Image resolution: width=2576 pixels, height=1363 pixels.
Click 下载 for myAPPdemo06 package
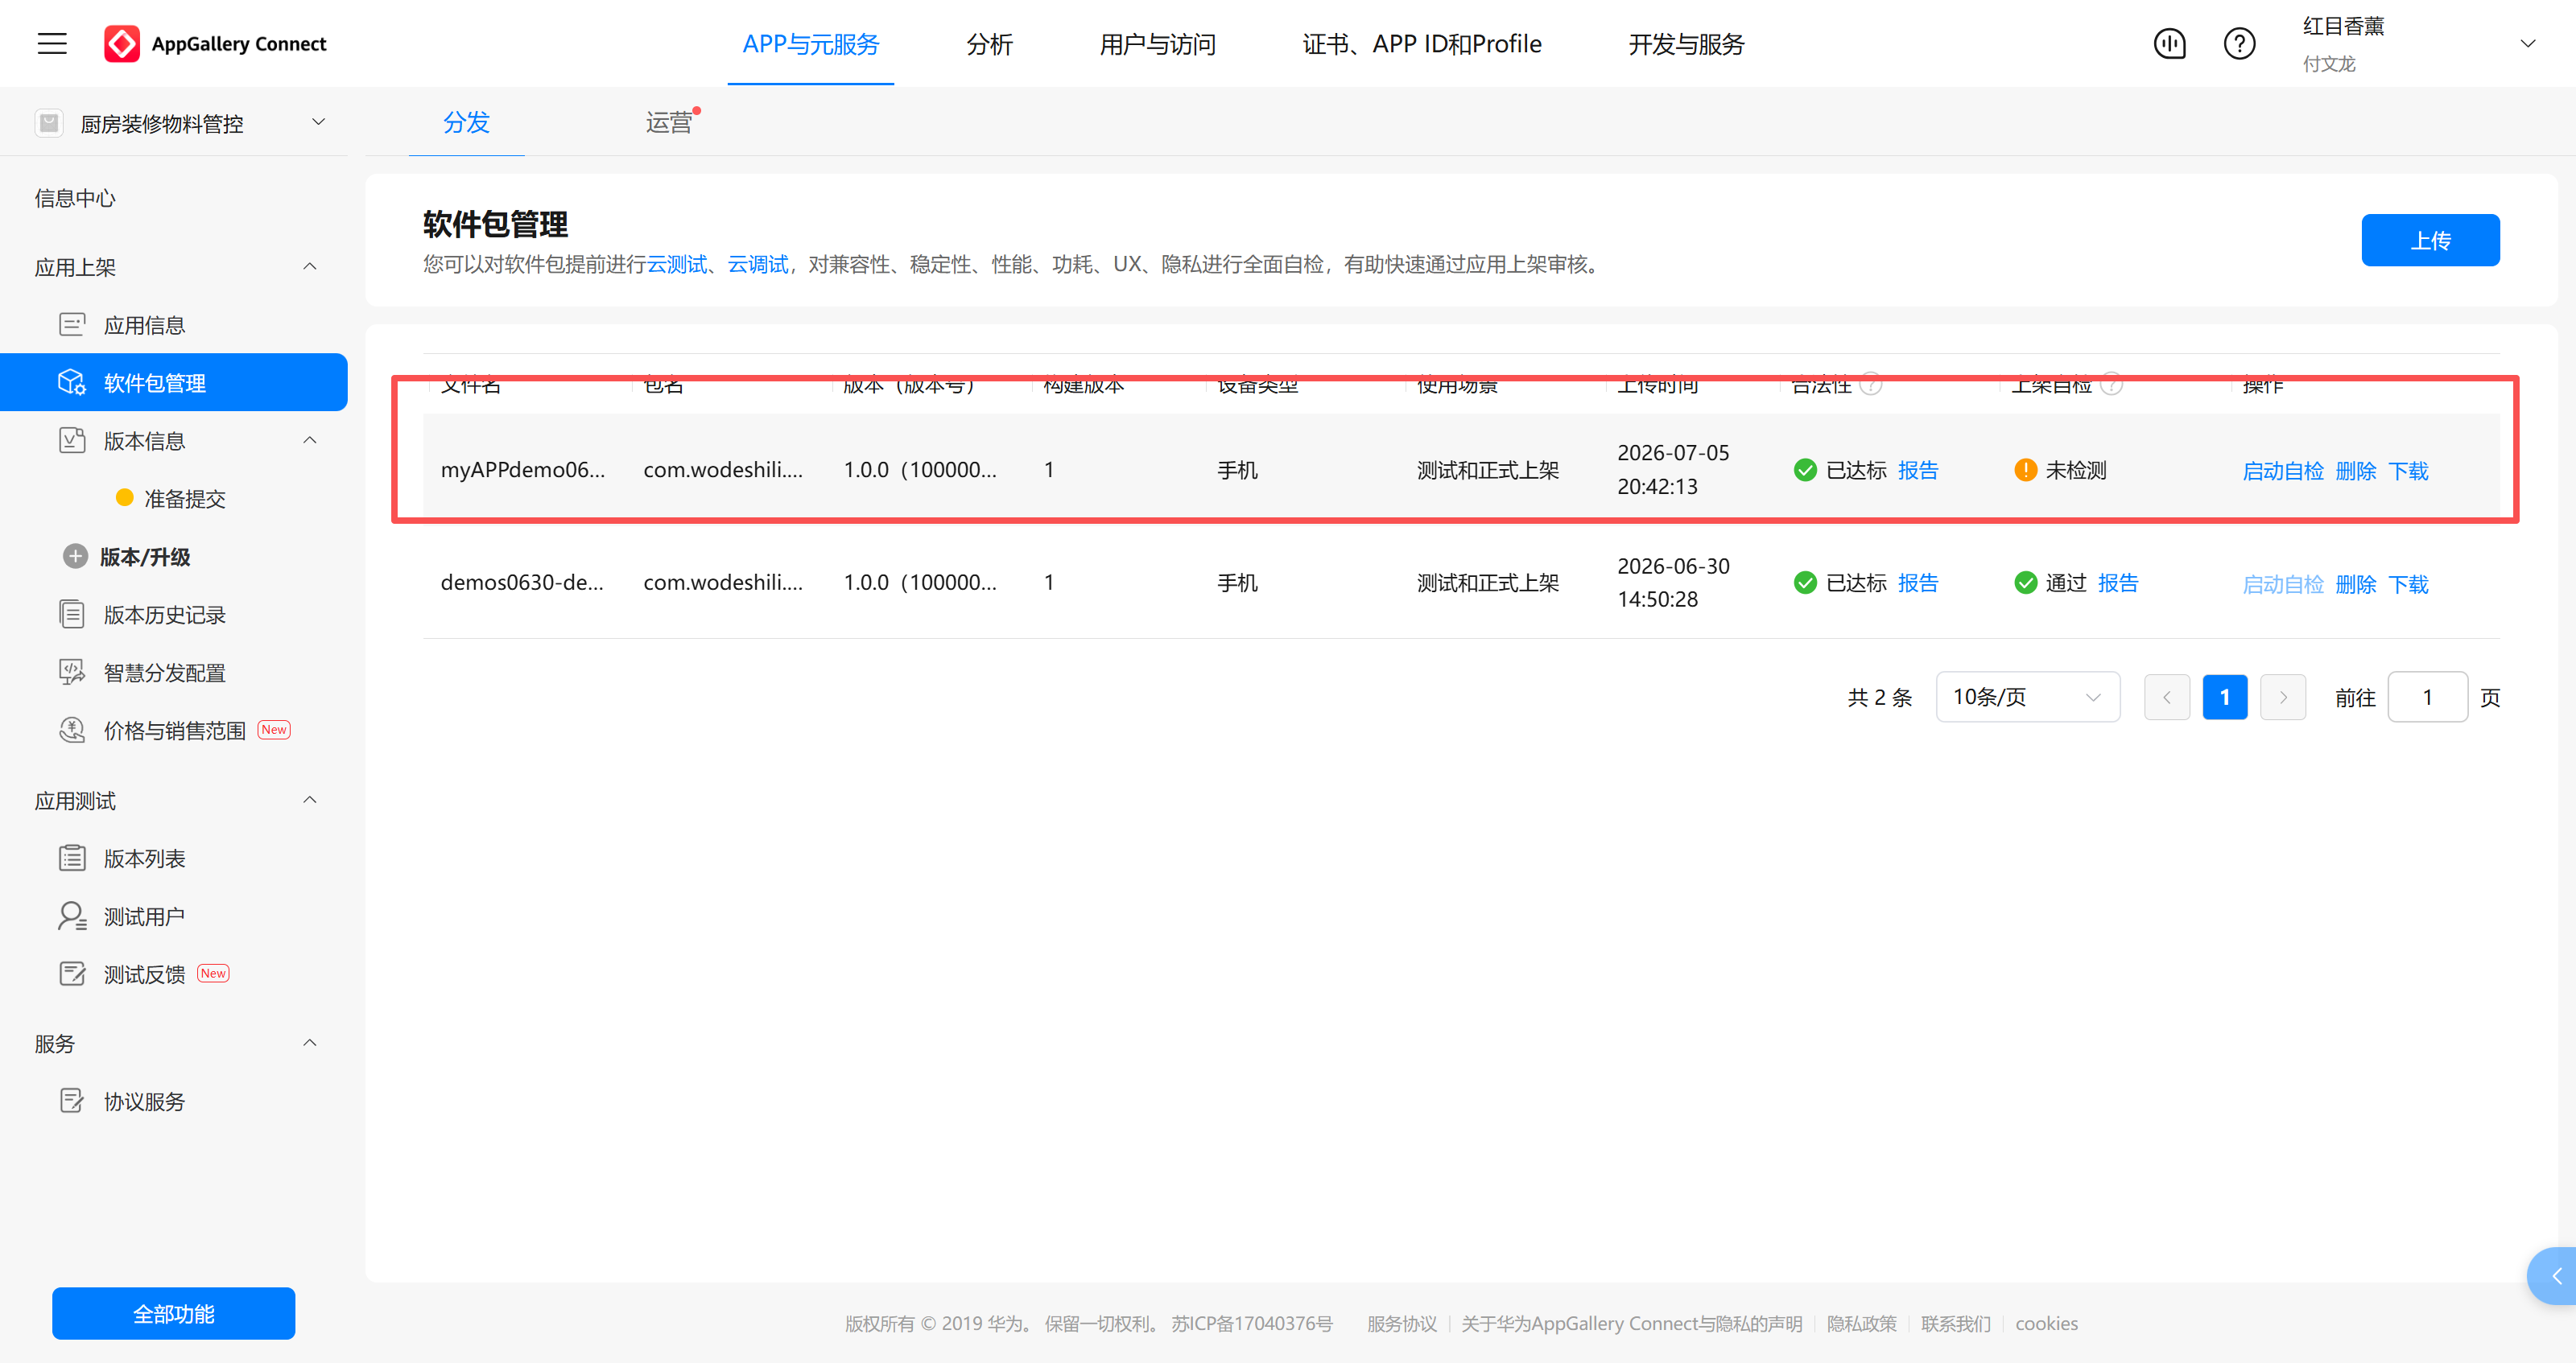coord(2408,471)
